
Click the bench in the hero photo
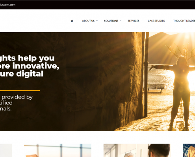(x=154, y=88)
